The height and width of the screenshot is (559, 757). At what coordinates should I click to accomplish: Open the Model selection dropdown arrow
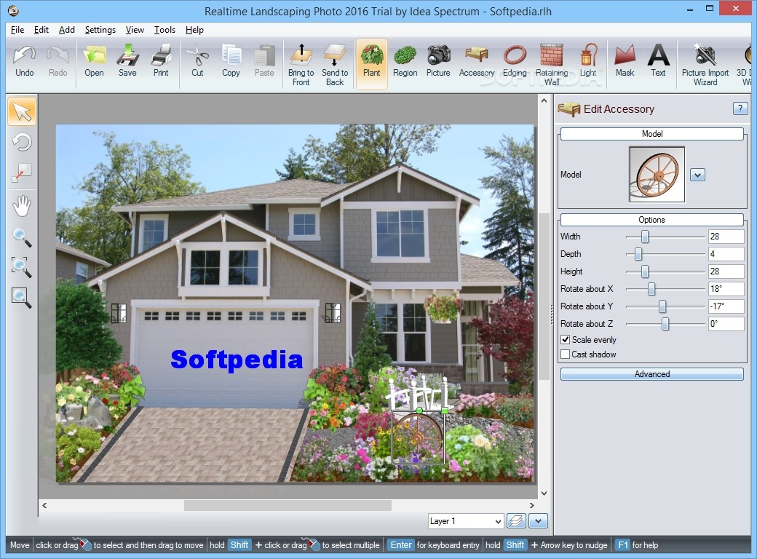coord(697,174)
